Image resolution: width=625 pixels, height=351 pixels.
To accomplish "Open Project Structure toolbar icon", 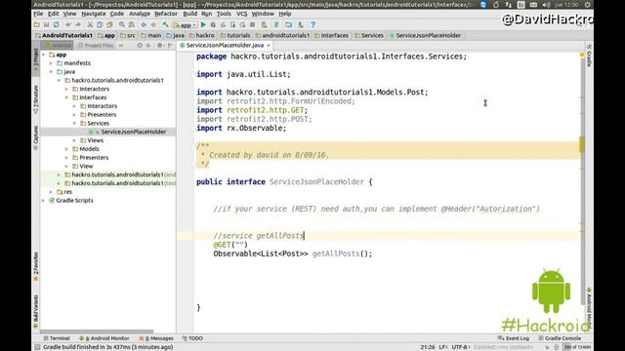I will (289, 24).
